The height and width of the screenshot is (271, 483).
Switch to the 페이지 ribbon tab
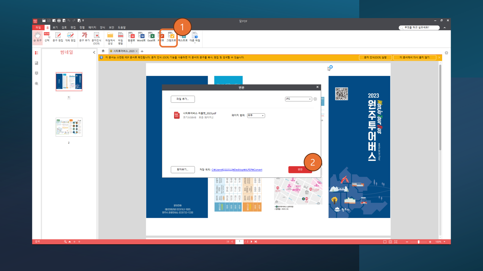coord(92,27)
